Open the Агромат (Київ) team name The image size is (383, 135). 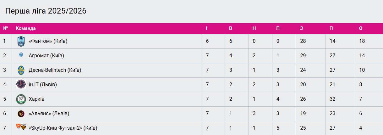click(46, 56)
